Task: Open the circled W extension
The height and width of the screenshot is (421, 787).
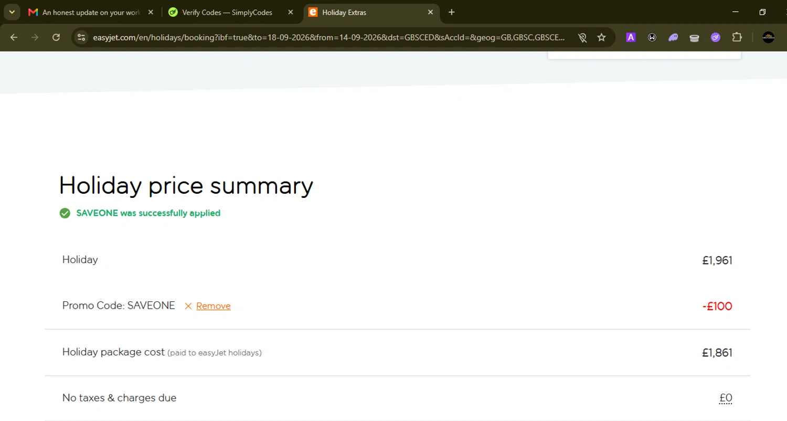Action: click(652, 37)
